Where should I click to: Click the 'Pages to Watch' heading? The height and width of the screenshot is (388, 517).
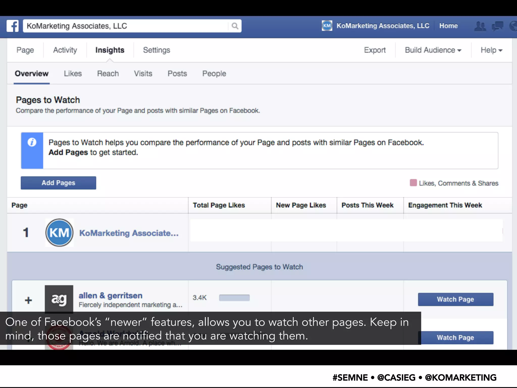click(x=48, y=100)
